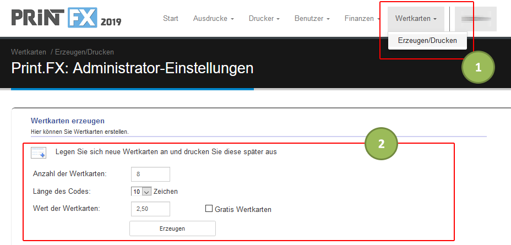Click the Wertkarten erzeugen heading
The height and width of the screenshot is (245, 511).
pyautogui.click(x=68, y=121)
